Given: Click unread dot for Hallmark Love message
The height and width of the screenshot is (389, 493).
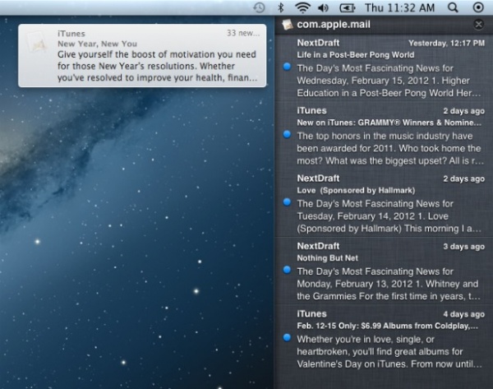Looking at the screenshot, I should 287,202.
